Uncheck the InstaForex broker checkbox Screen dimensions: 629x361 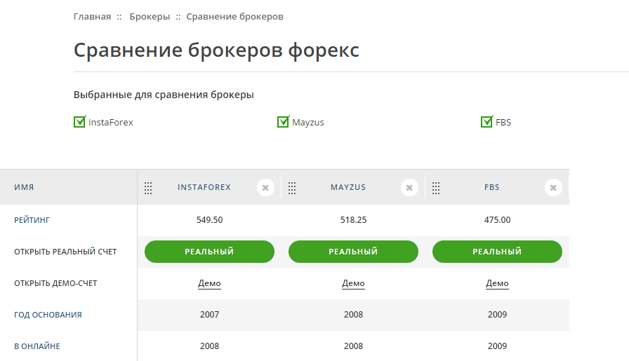[79, 121]
